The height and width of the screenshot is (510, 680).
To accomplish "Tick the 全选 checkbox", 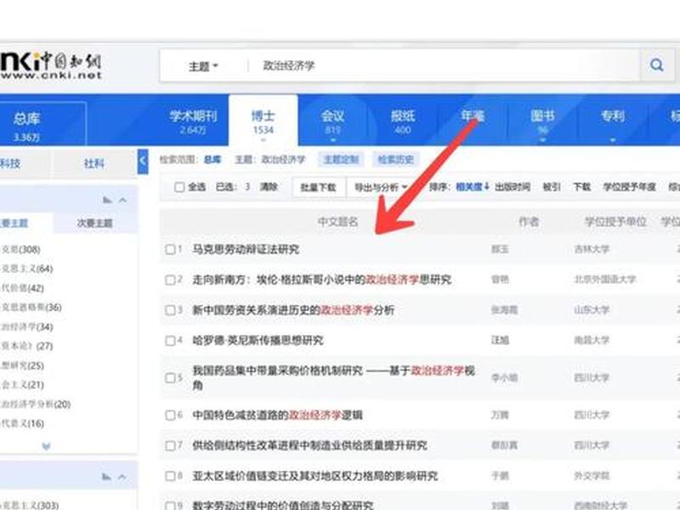I will point(179,187).
